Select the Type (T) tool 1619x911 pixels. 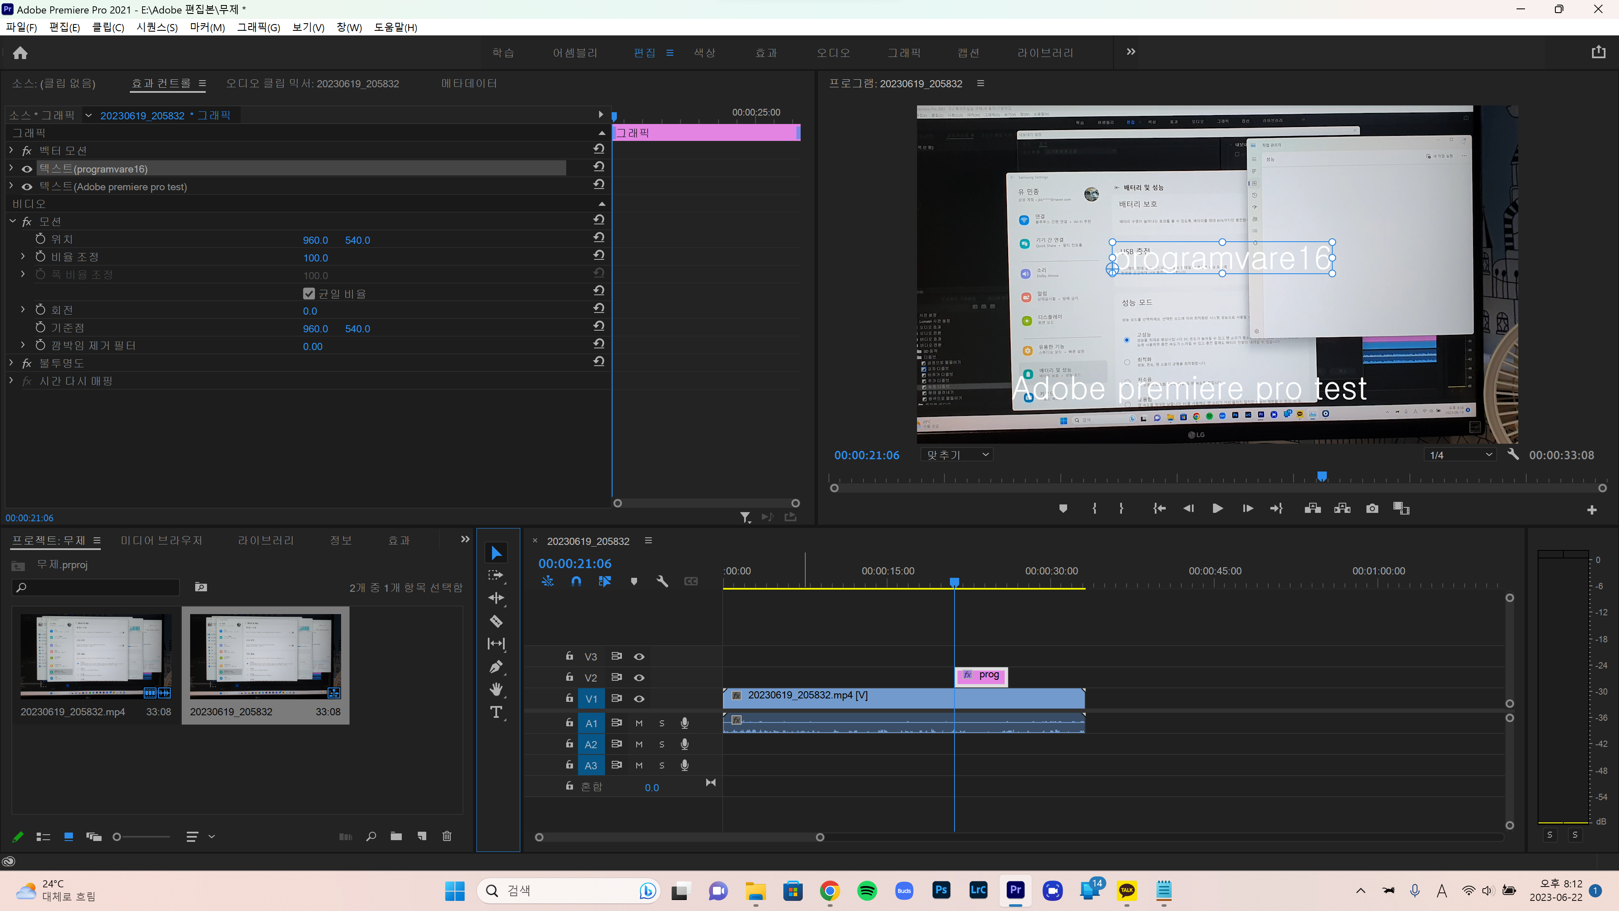click(x=496, y=712)
